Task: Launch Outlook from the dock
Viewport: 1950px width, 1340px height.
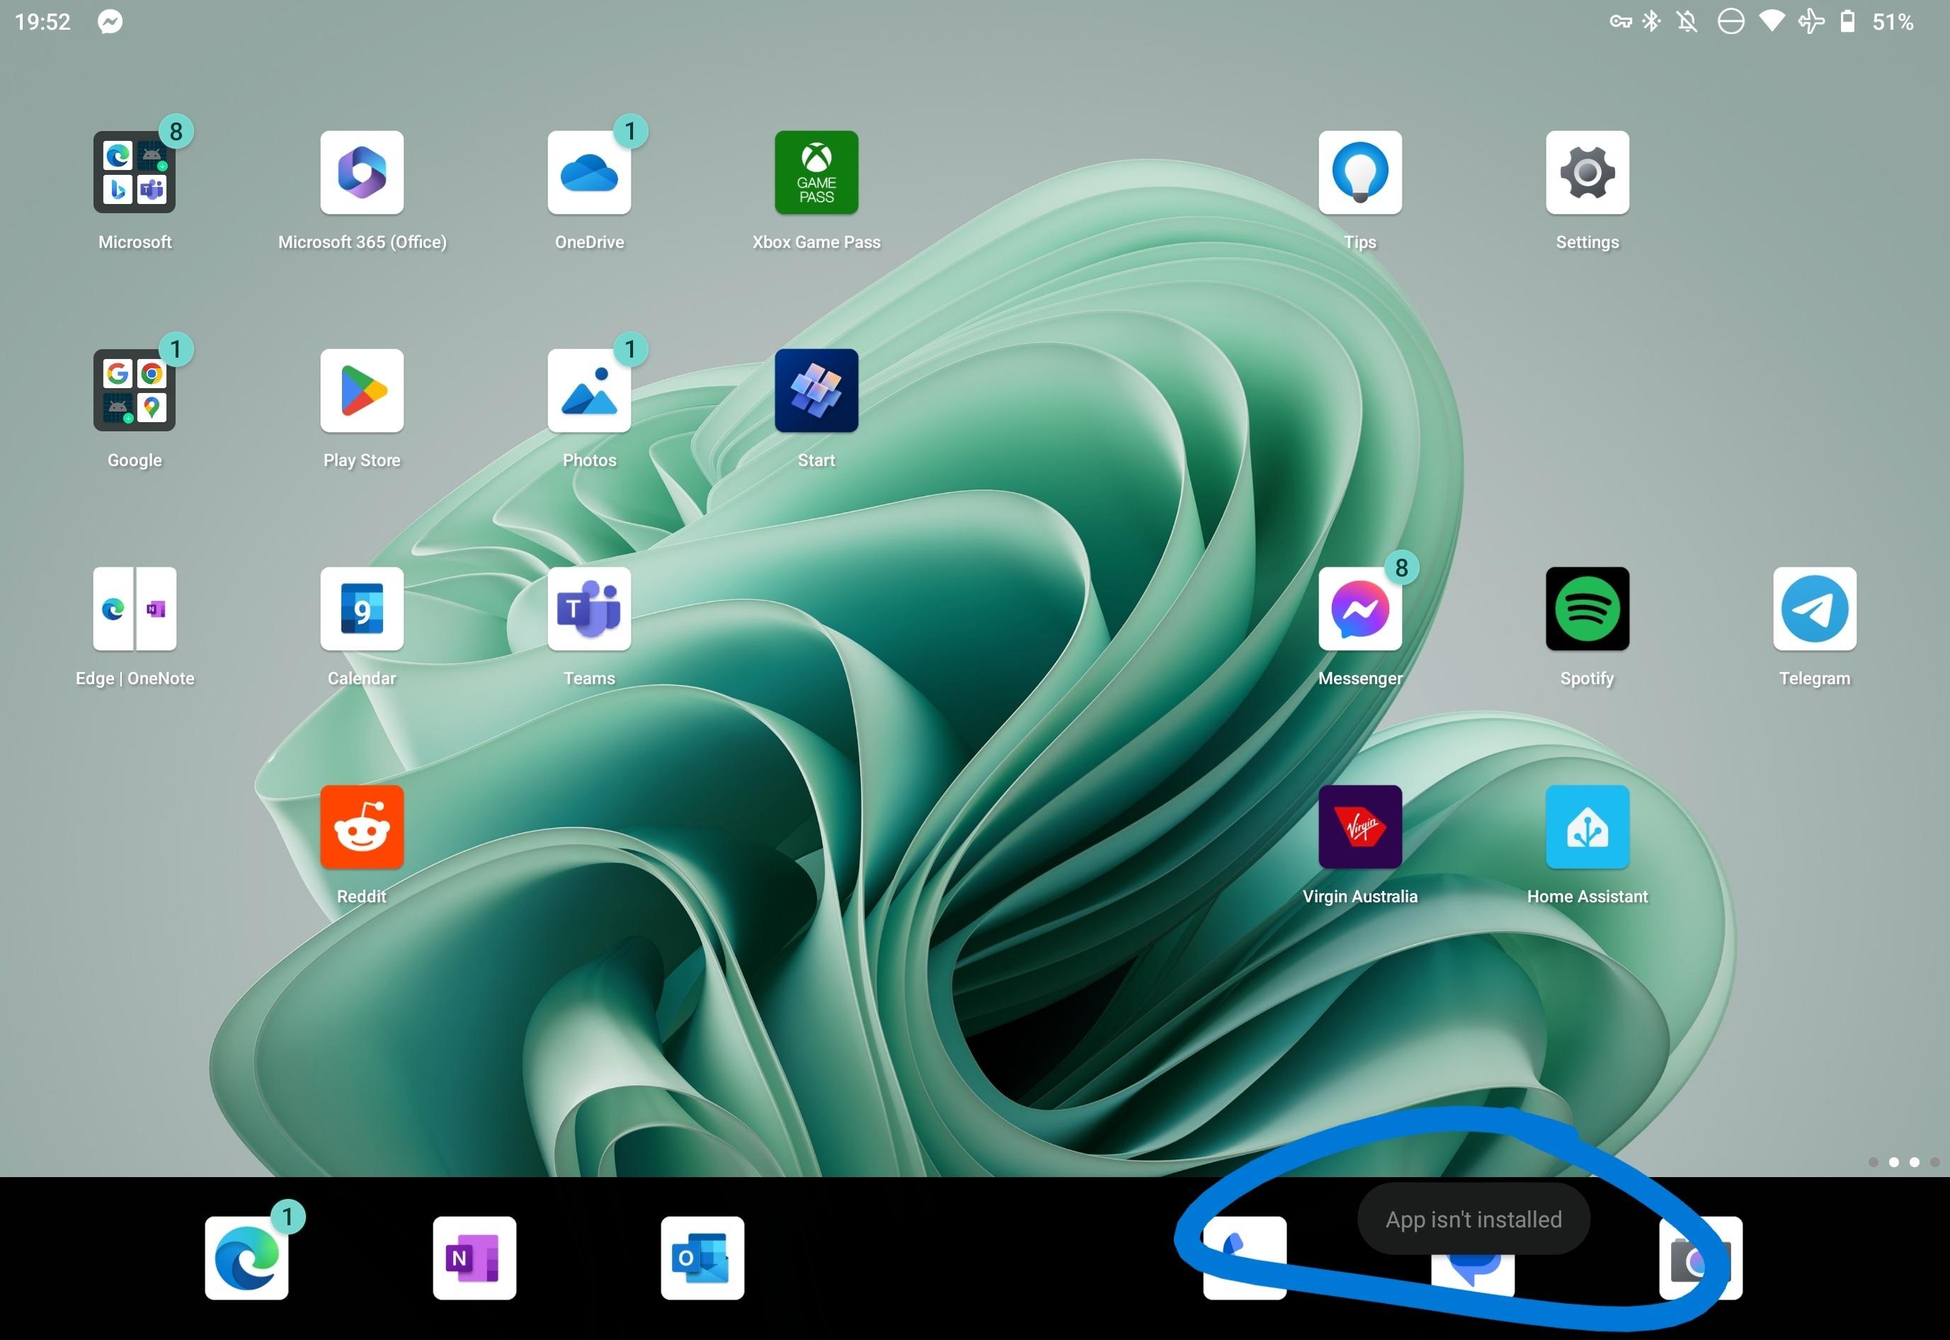Action: pyautogui.click(x=702, y=1258)
